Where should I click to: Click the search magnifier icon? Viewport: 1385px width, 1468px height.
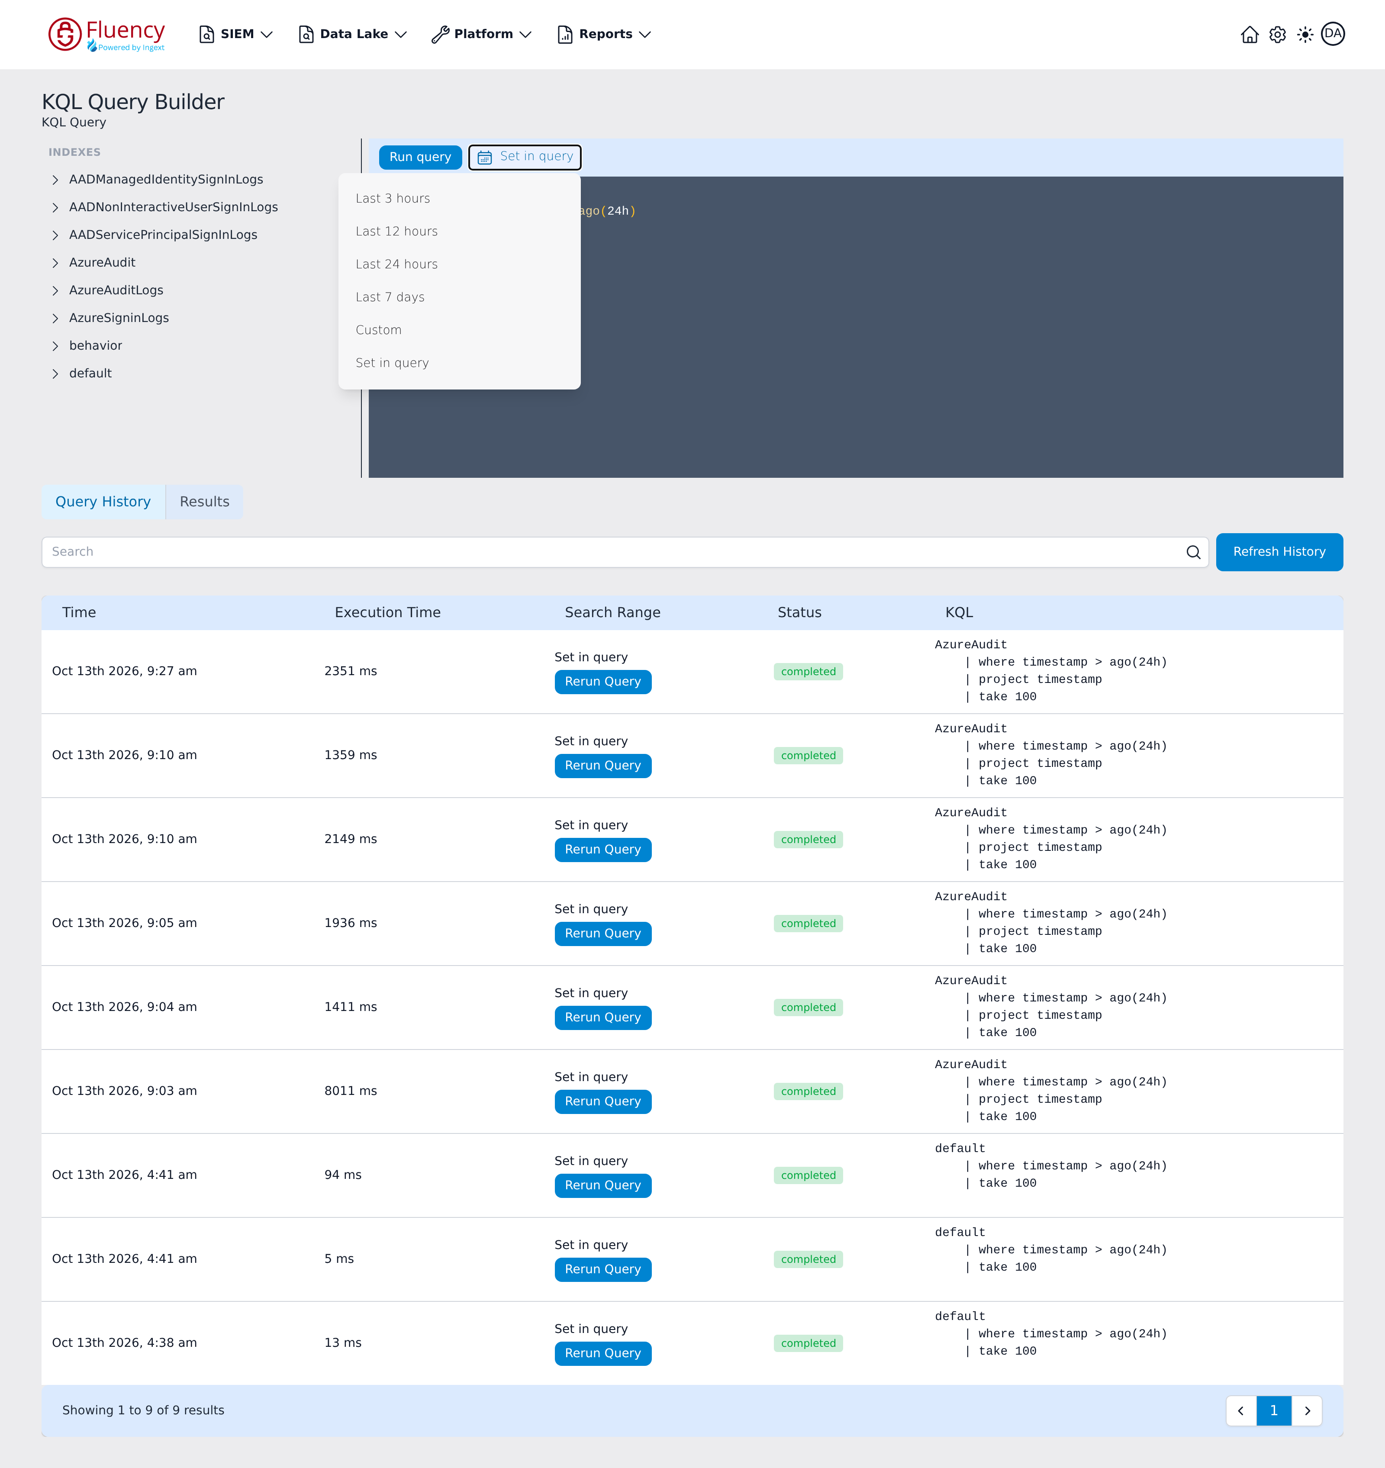1193,552
